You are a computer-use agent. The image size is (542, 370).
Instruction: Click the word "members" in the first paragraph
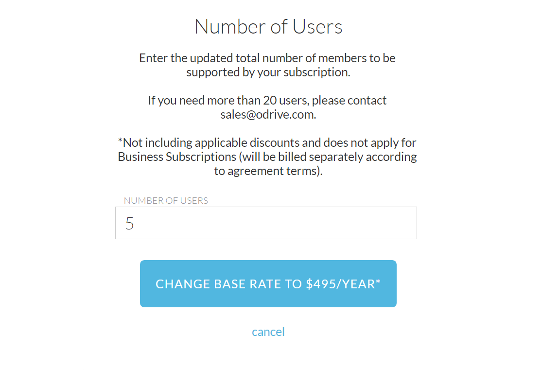[x=342, y=58]
